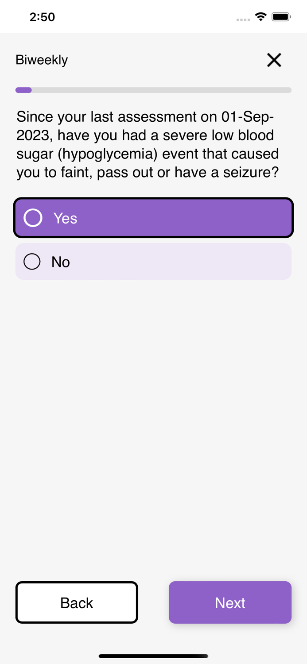307x664 pixels.
Task: Choose Yes for the hypoglycemia question
Action: click(x=153, y=217)
